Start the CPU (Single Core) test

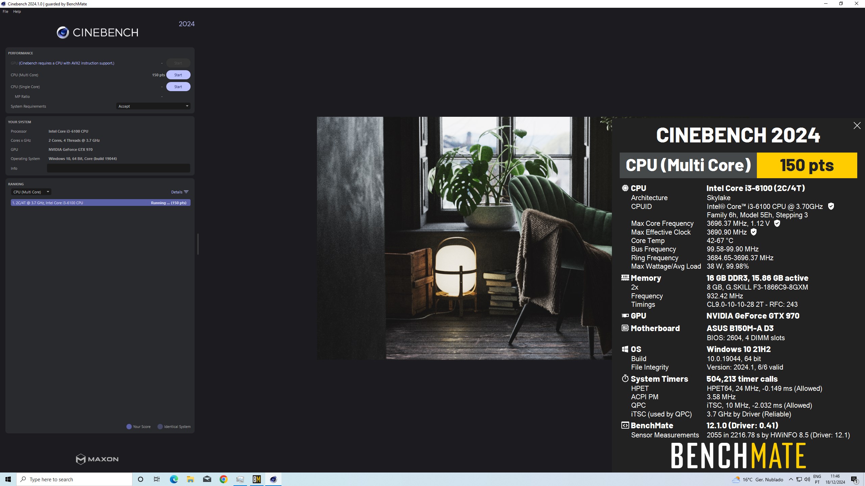pyautogui.click(x=178, y=87)
